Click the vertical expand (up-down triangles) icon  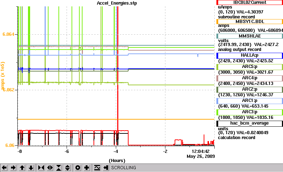pyautogui.click(x=68, y=168)
